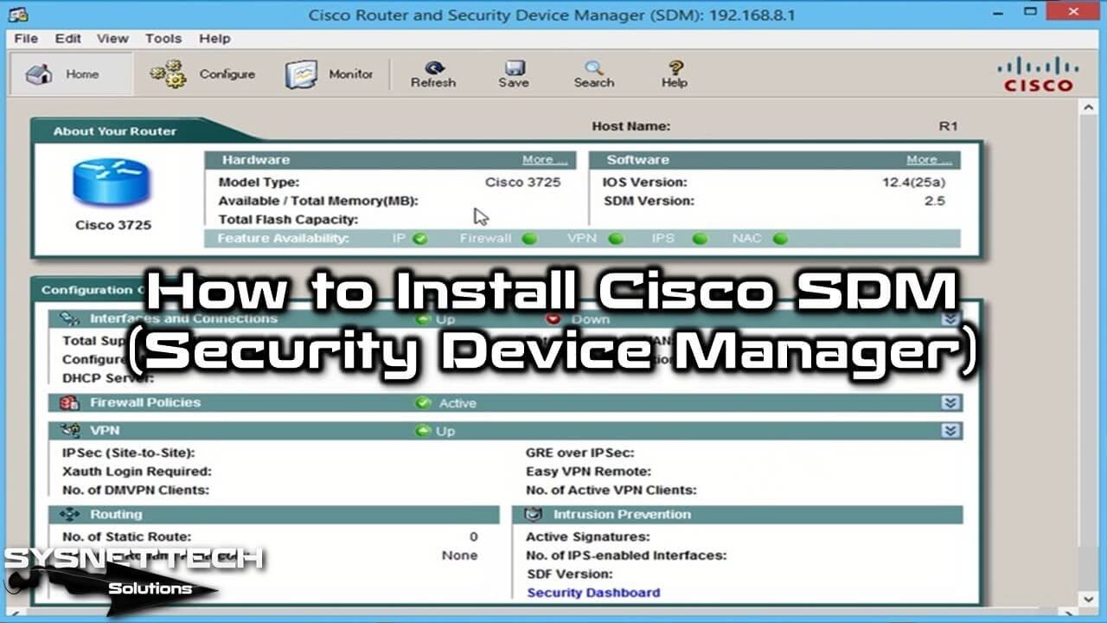Click the Host Name label
The height and width of the screenshot is (623, 1107).
pyautogui.click(x=631, y=126)
